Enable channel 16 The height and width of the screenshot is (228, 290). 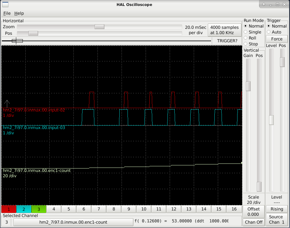[x=234, y=209]
